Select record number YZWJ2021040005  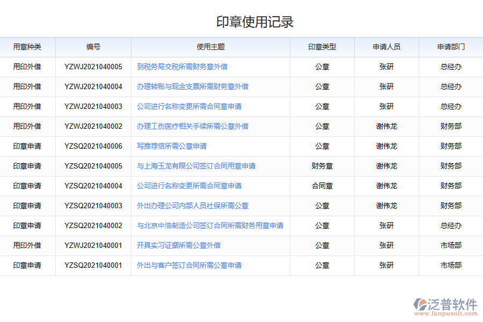coord(93,67)
